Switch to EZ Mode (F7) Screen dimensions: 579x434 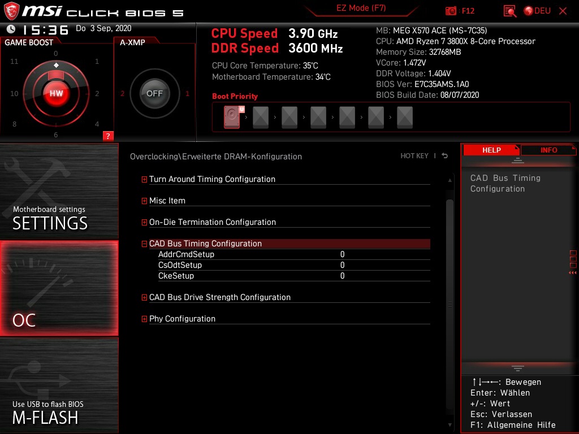pyautogui.click(x=361, y=8)
